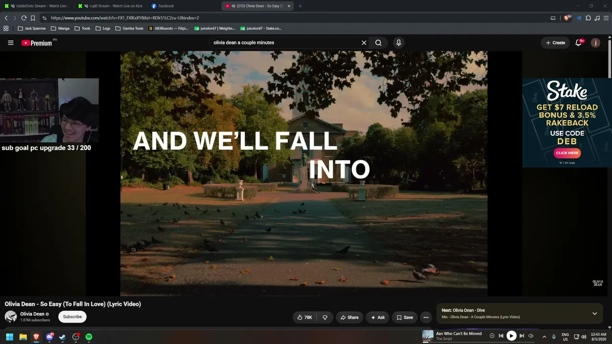Switch to GabbiDoto Stream tab
Viewport: 612px width, 344px height.
coord(36,6)
